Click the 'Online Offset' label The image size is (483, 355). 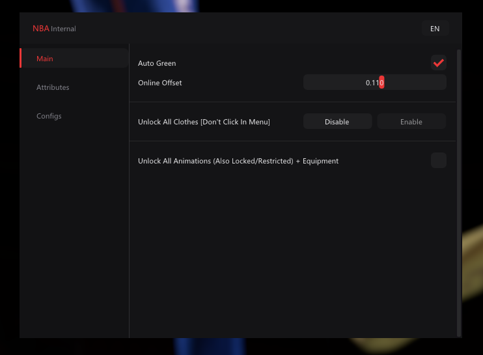(x=160, y=83)
